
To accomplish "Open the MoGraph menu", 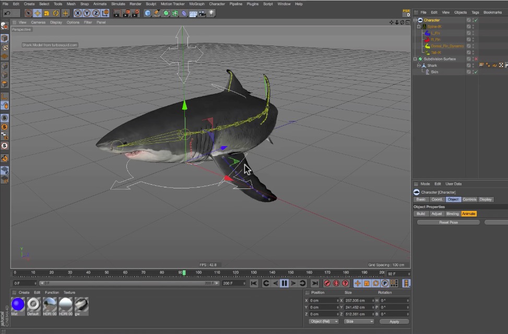I will click(x=197, y=4).
